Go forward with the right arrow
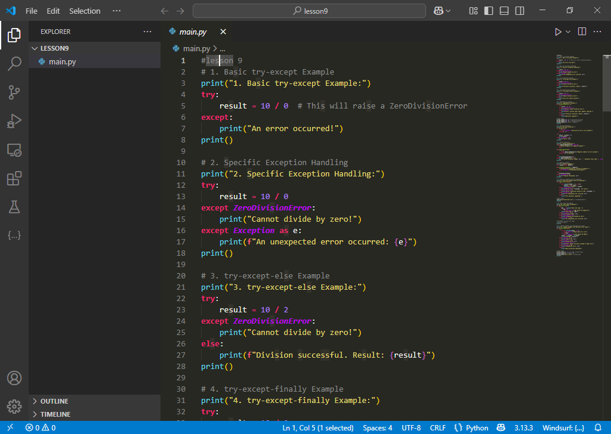Image resolution: width=611 pixels, height=434 pixels. 180,11
